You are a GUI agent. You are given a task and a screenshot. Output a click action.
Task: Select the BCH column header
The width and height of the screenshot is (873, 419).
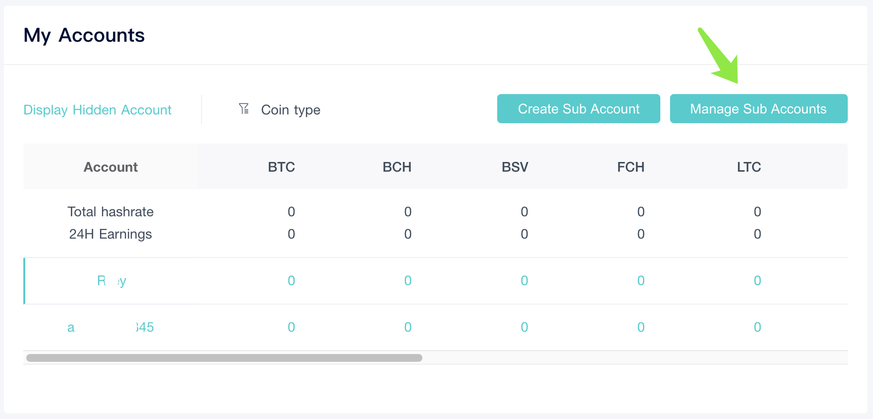(397, 167)
